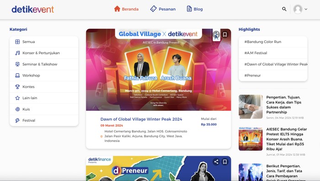Screen dimensions: 320x181
Task: Choose the Lain-lain category
Action: pos(44,98)
